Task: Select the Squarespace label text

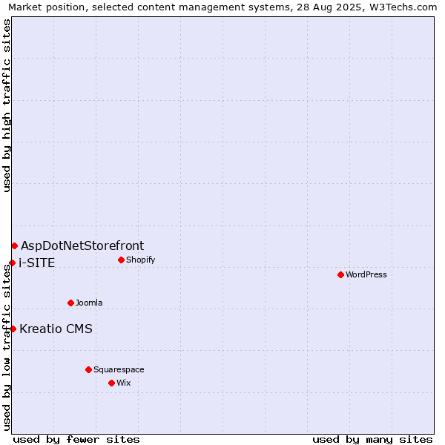Action: click(x=119, y=369)
